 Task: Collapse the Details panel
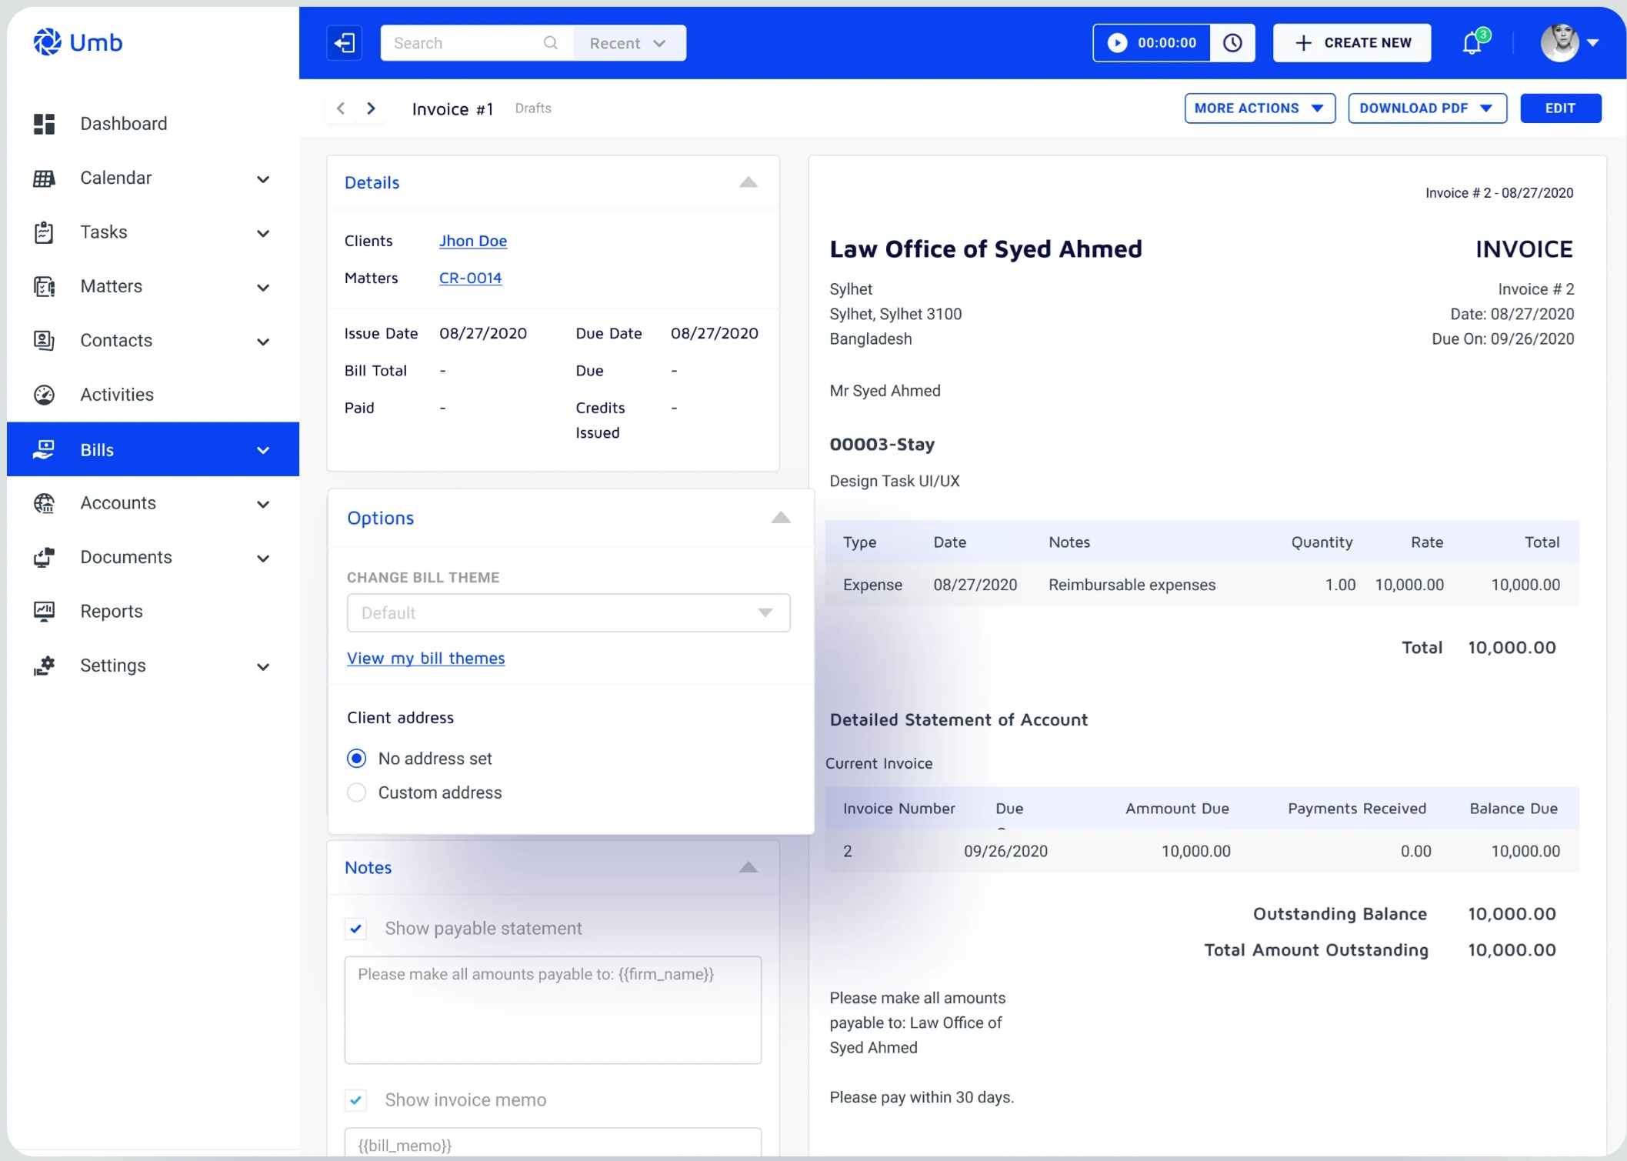pyautogui.click(x=748, y=182)
